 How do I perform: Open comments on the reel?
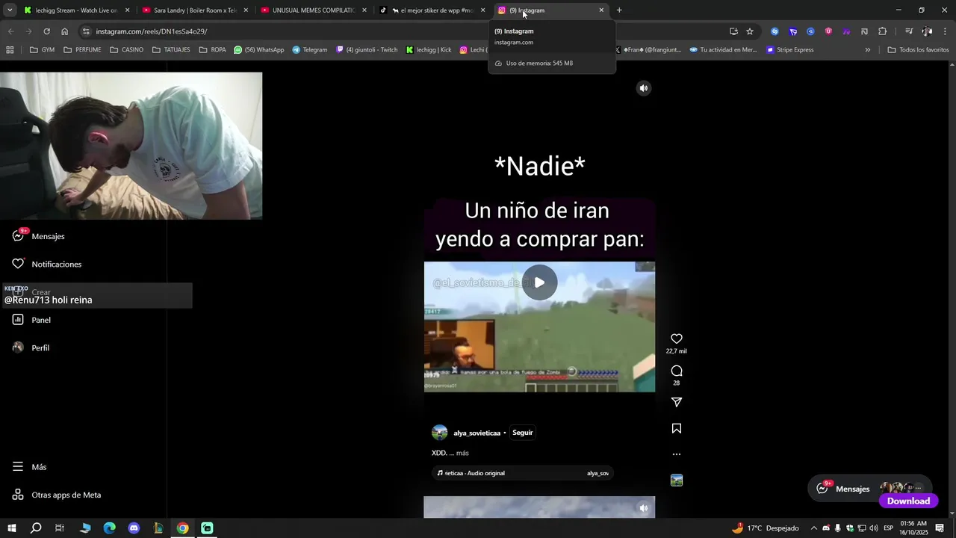[x=677, y=371]
